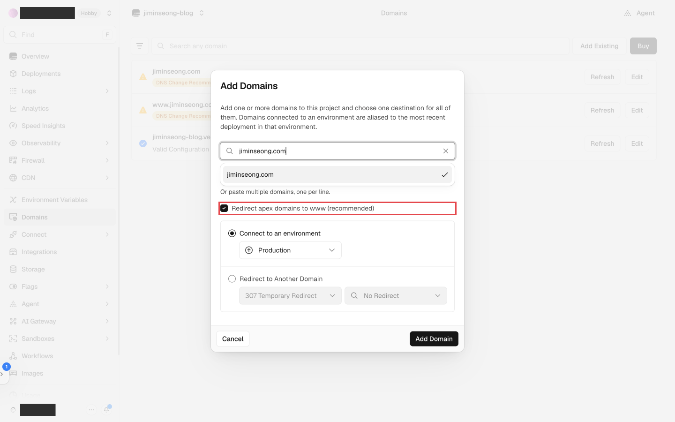This screenshot has height=422, width=675.
Task: Click the Firewall icon in sidebar
Action: coord(13,160)
